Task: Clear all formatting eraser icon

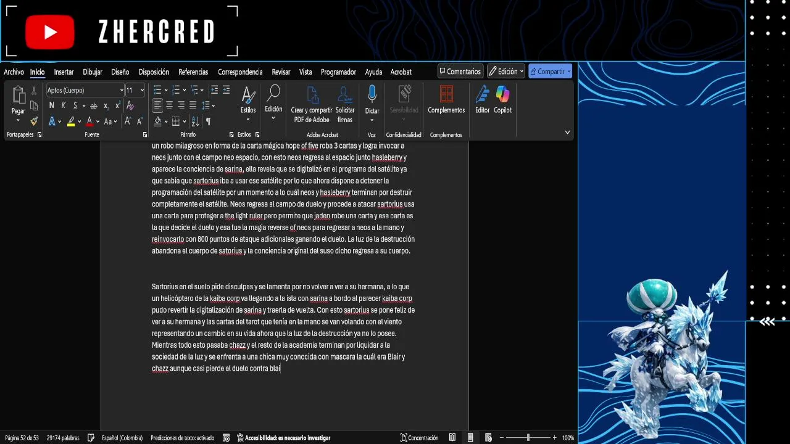Action: (x=130, y=105)
